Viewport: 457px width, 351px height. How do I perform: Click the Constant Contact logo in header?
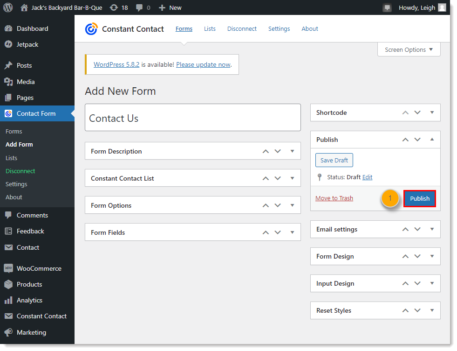91,29
